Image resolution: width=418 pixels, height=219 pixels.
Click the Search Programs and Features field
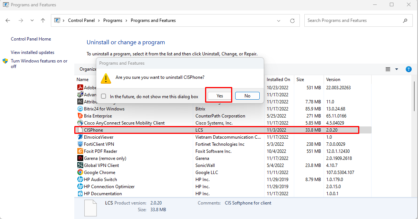tap(358, 20)
